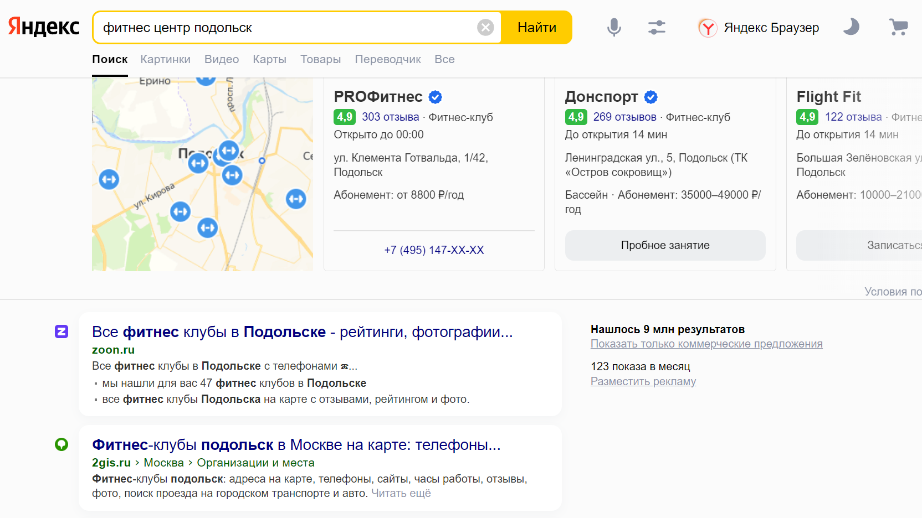Click the Москва breadcrumb in 2gis result
The height and width of the screenshot is (518, 922).
[163, 463]
